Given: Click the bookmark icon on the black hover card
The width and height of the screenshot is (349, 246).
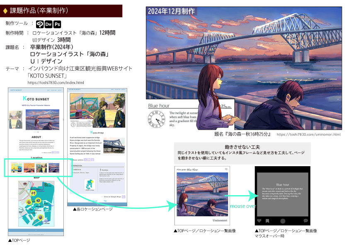Looking at the screenshot, I should (x=267, y=221).
